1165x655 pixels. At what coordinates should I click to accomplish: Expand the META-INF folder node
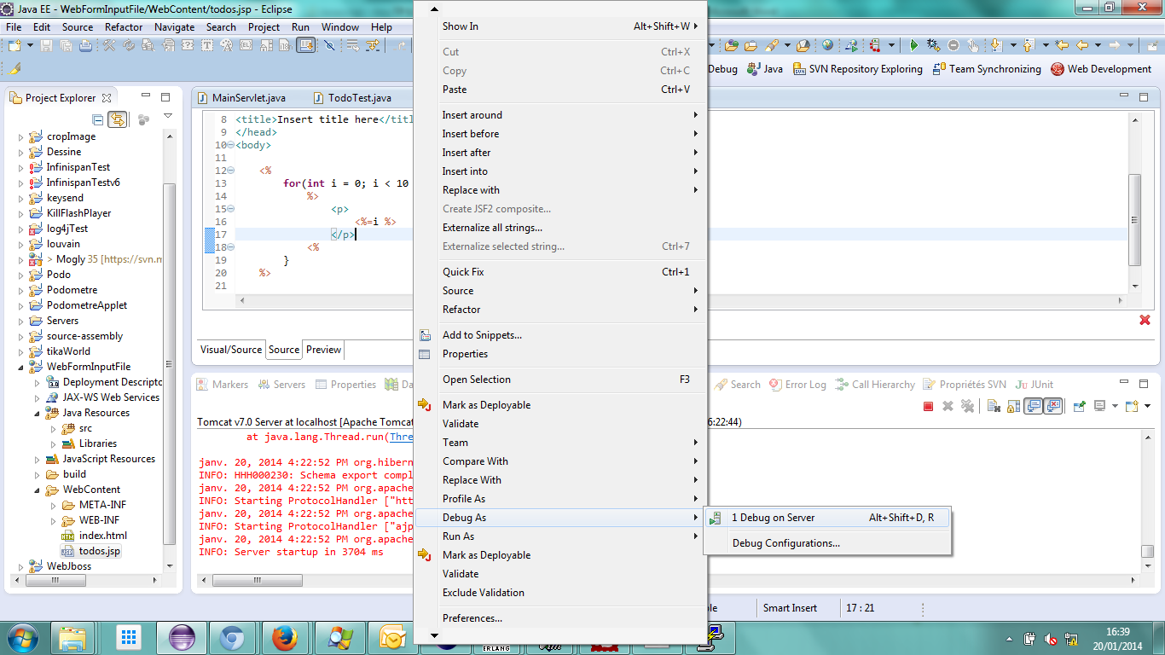coord(54,505)
